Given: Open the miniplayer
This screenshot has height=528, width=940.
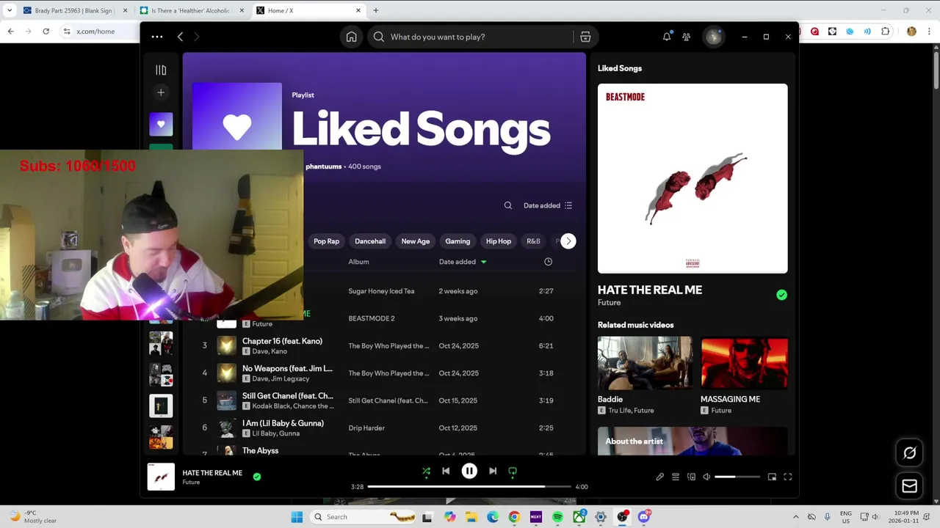Looking at the screenshot, I should pos(772,477).
